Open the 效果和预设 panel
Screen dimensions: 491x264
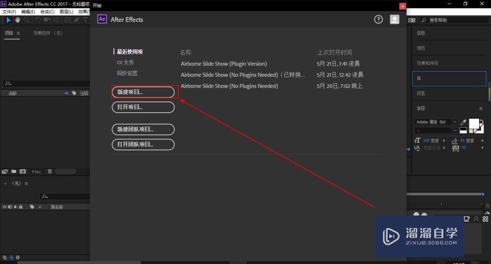(x=428, y=63)
